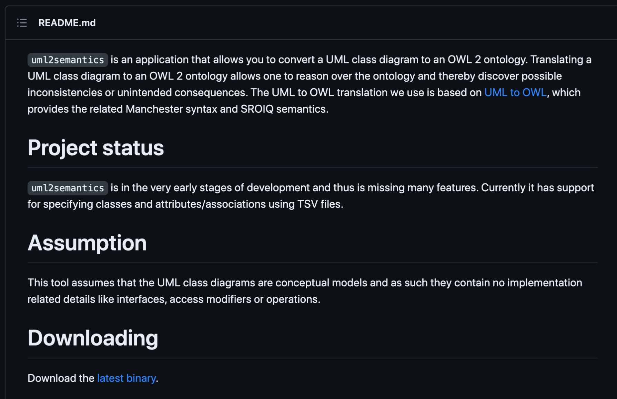Click the divider line below Project status heading

tap(312, 167)
